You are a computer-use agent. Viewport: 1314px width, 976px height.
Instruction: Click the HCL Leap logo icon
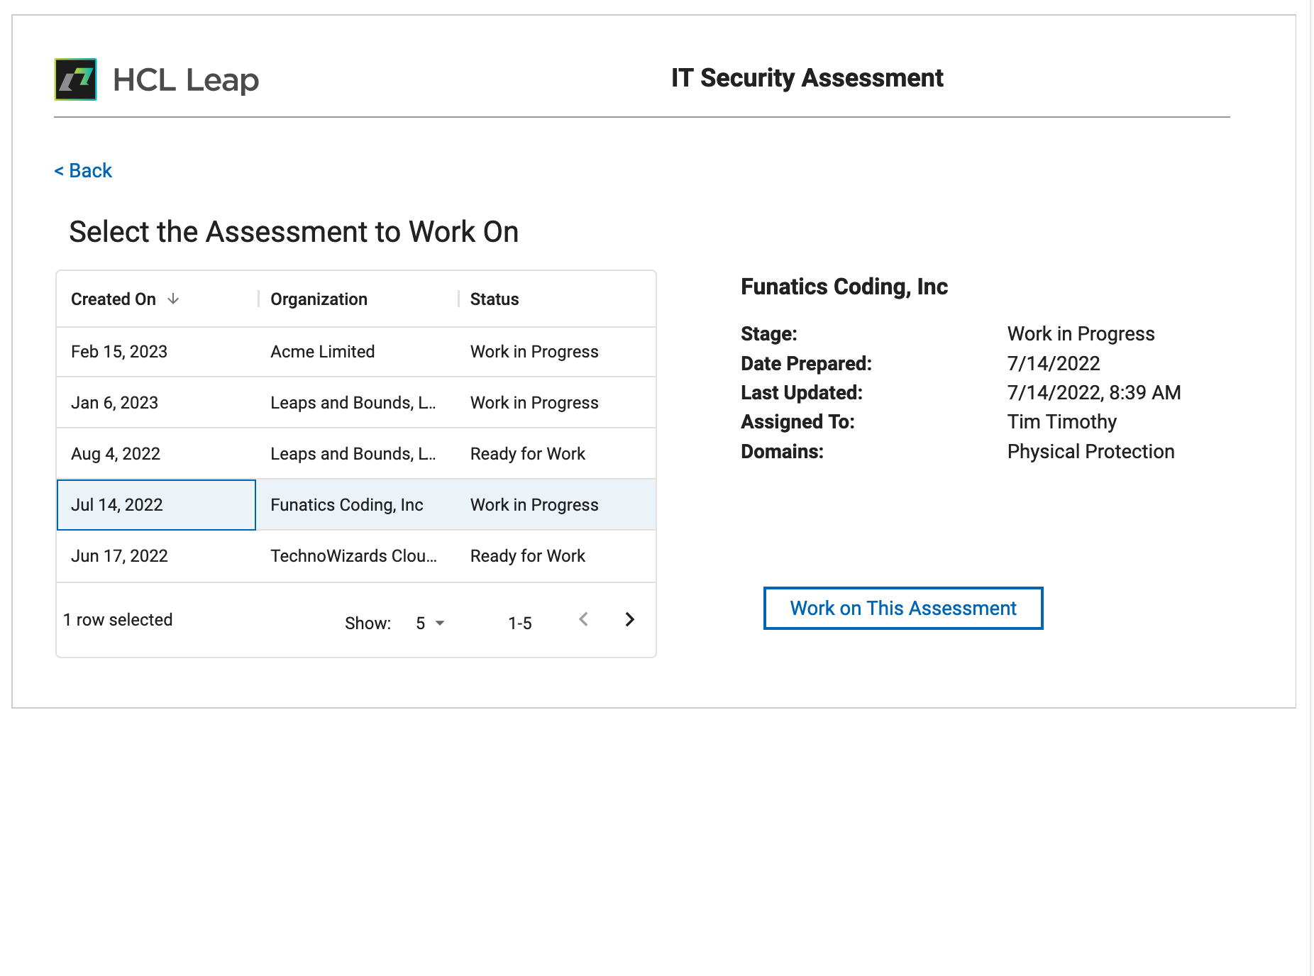[x=76, y=79]
